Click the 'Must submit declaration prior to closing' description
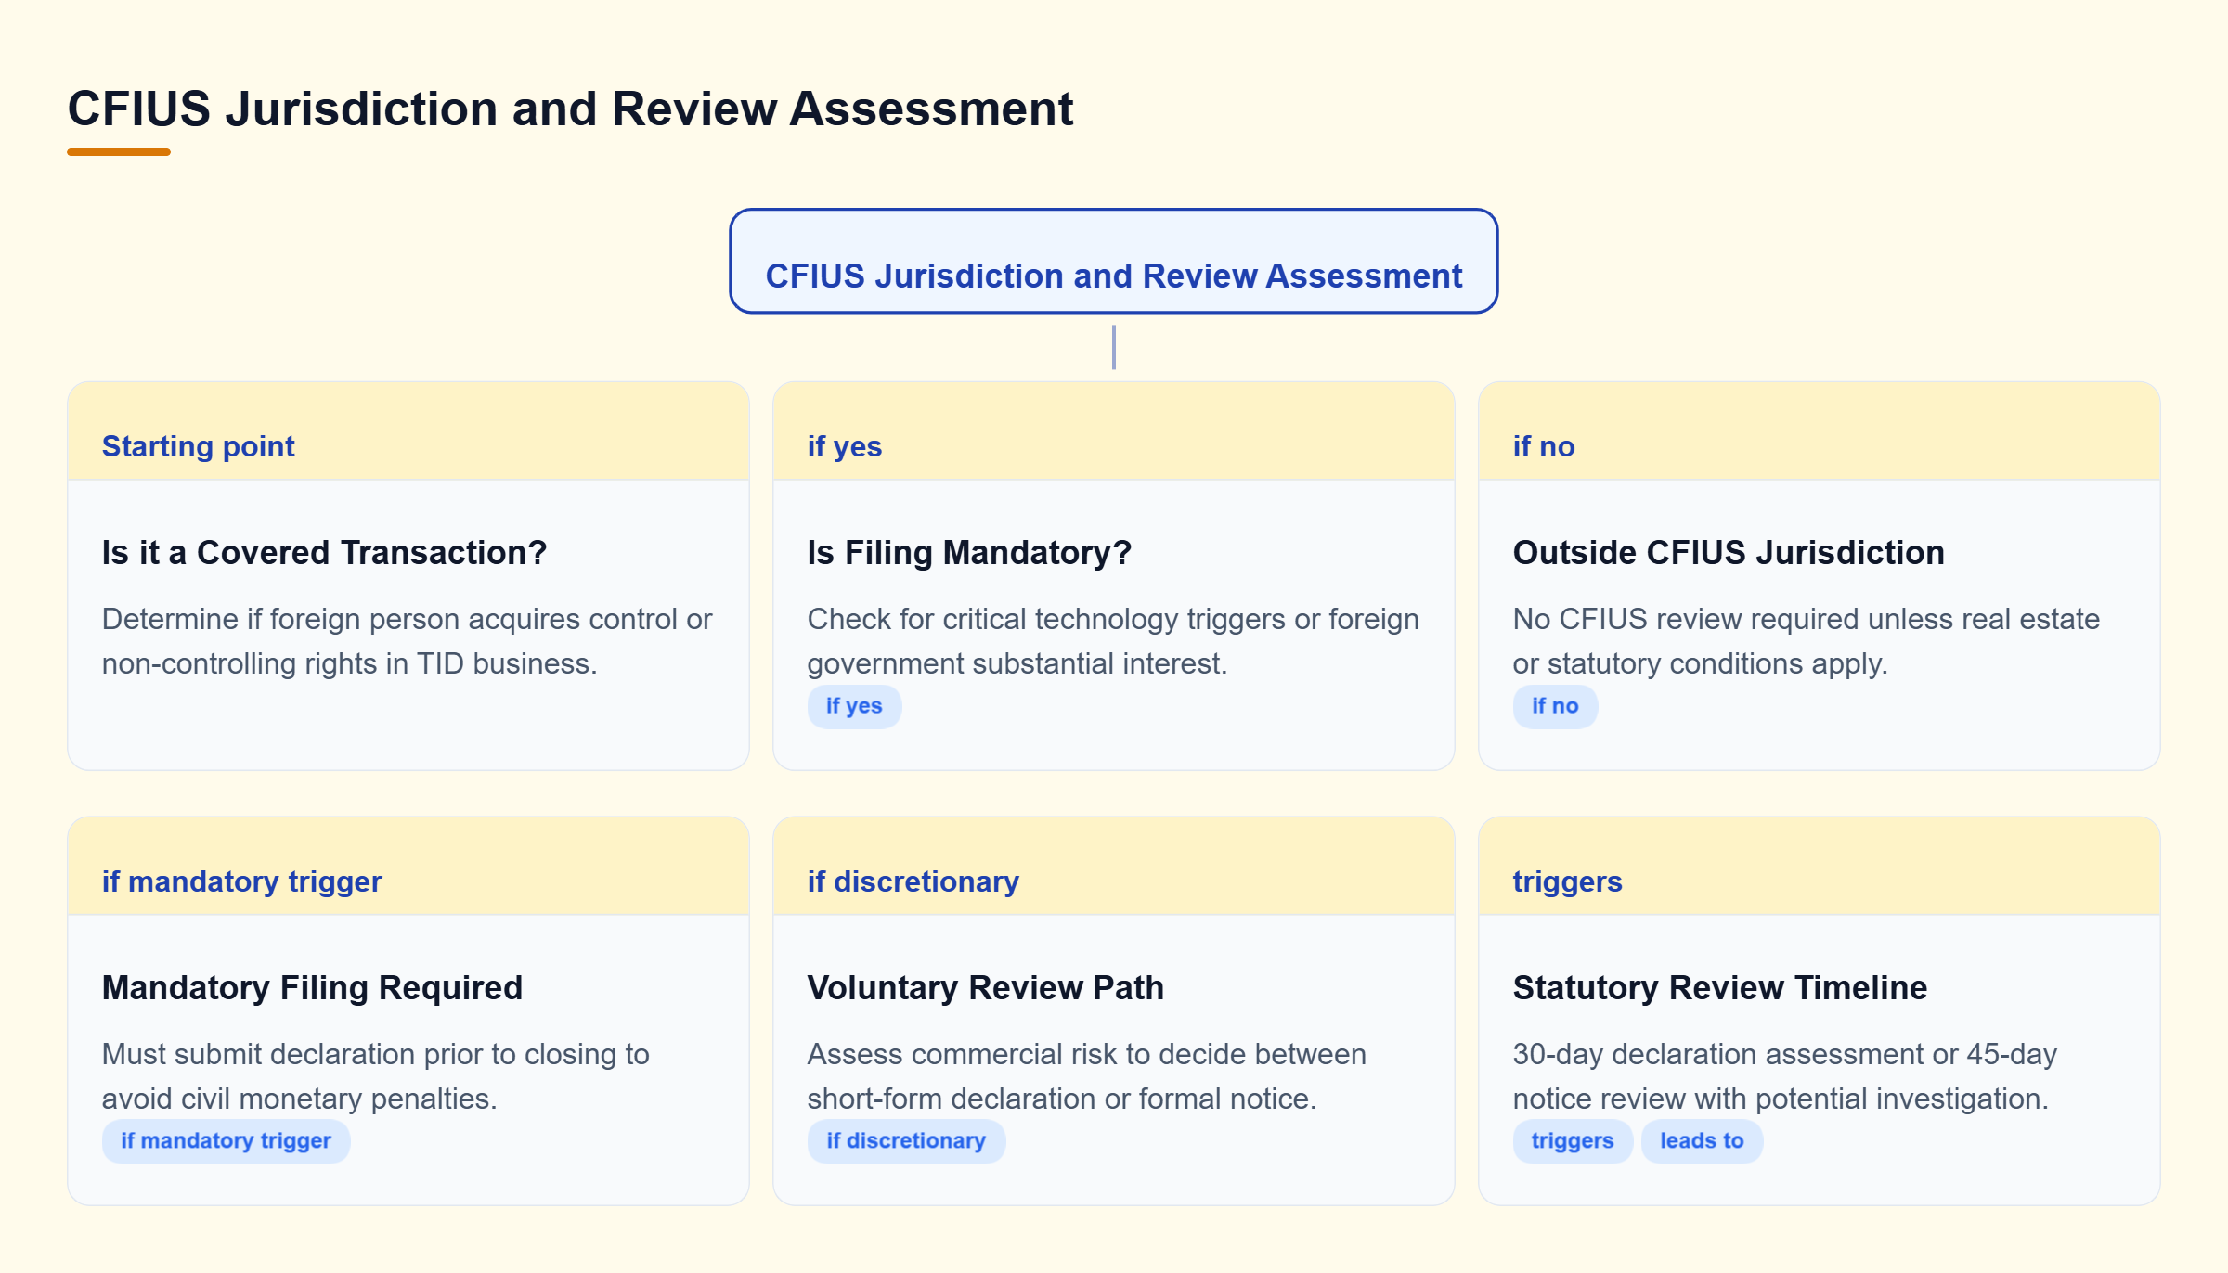The height and width of the screenshot is (1273, 2228). [376, 1076]
